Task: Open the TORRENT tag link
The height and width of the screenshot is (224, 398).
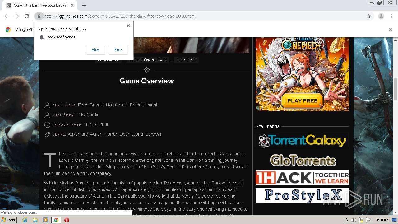Action: 186,60
